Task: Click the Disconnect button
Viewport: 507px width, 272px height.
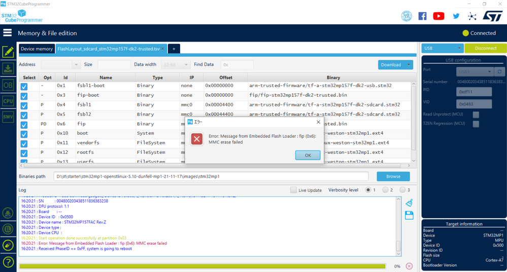Action: pos(485,48)
